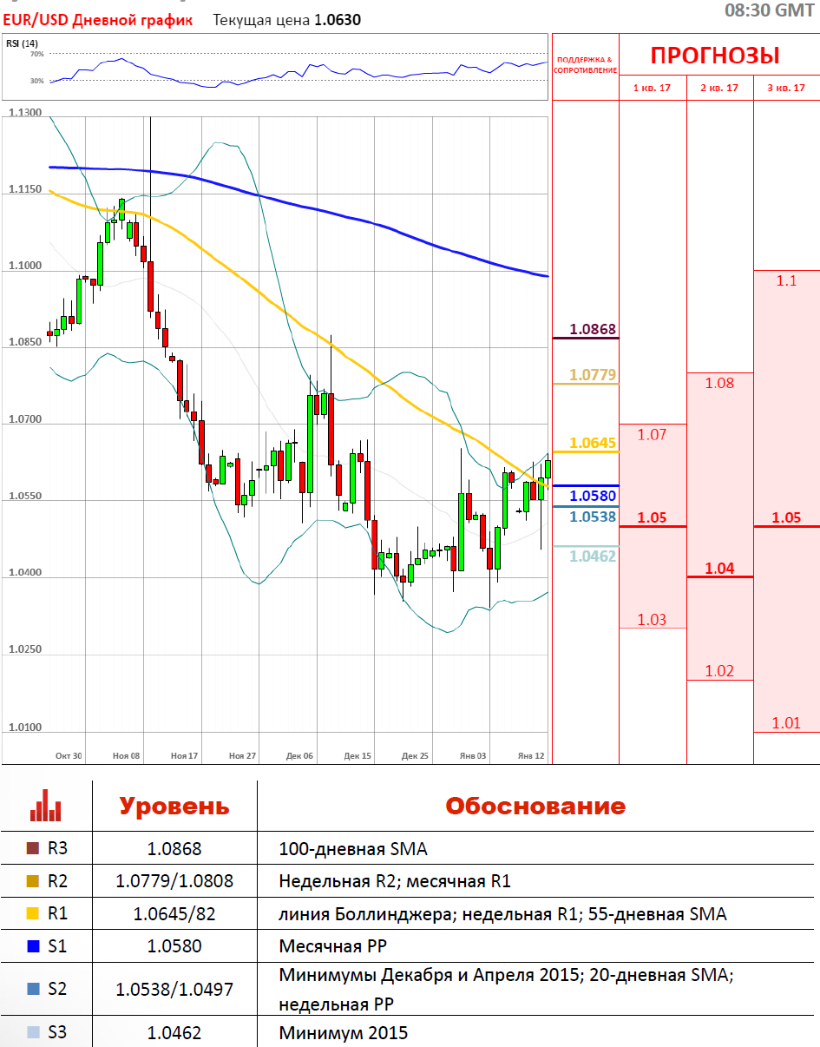
Task: Select the gold R2 color square
Action: click(33, 882)
